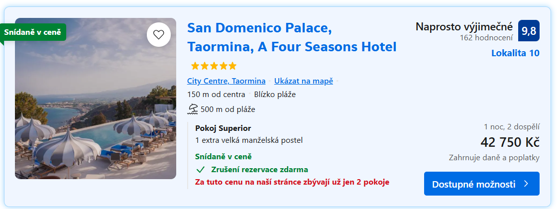Save hotel with the heart icon

click(159, 35)
